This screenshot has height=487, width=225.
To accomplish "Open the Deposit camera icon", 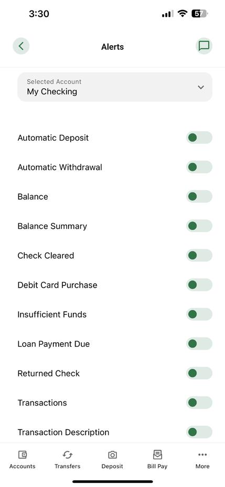I will click(112, 455).
